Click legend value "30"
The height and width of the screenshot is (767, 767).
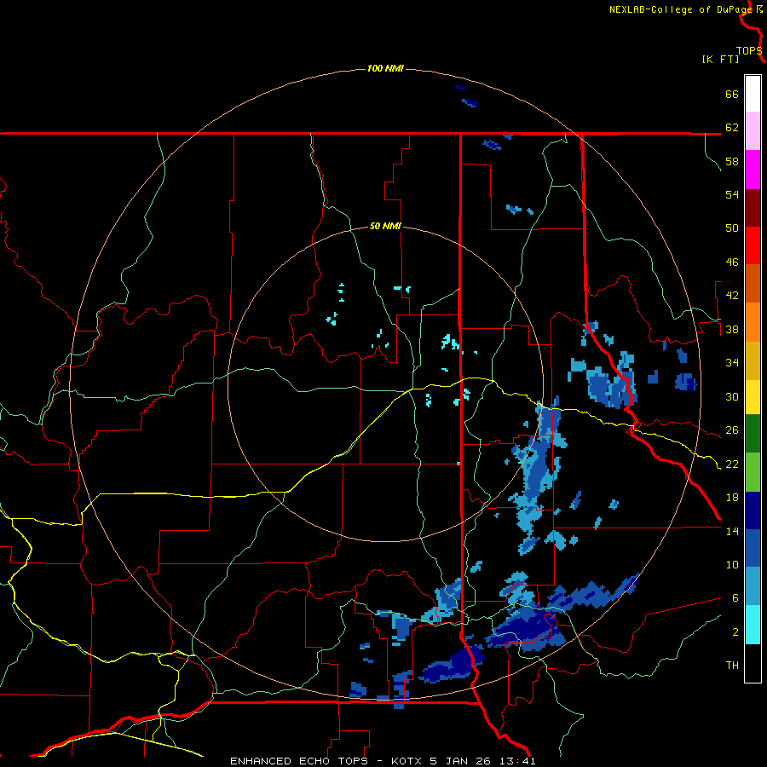tap(732, 396)
